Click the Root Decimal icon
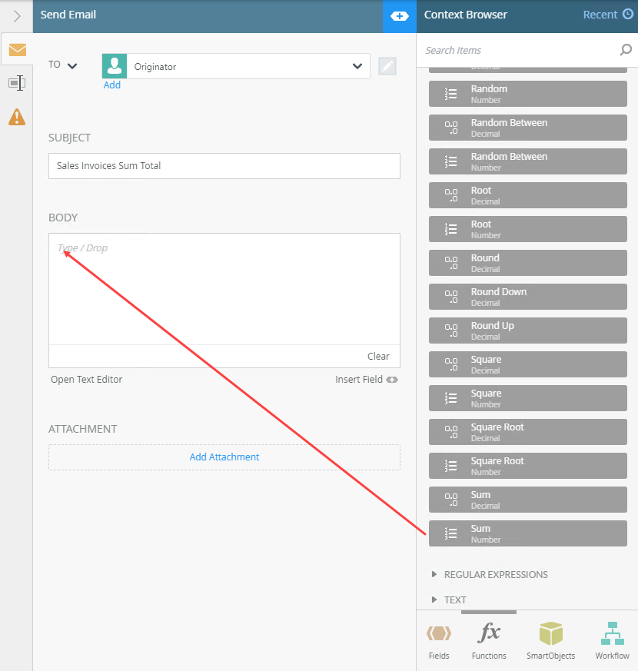 [x=451, y=195]
